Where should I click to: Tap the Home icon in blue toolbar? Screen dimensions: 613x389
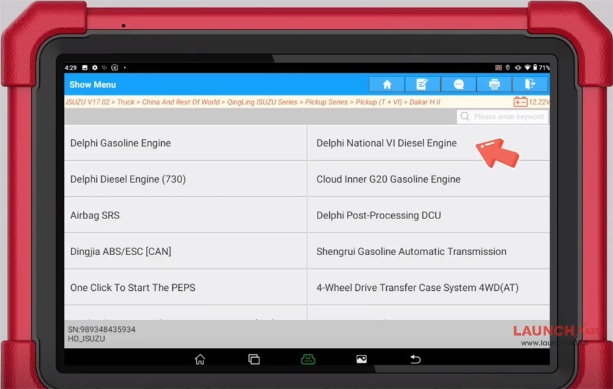(387, 85)
